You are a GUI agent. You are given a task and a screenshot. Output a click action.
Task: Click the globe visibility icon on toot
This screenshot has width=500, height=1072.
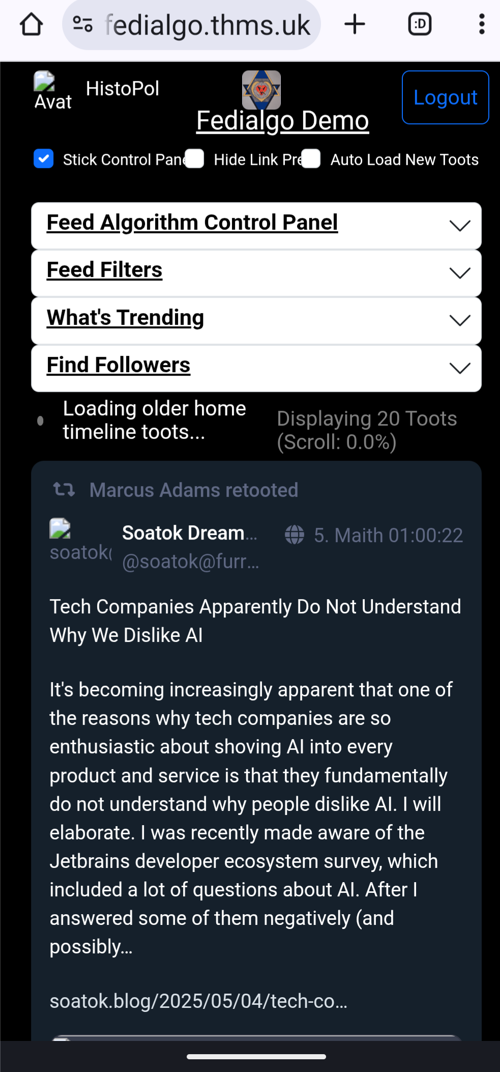coord(295,535)
